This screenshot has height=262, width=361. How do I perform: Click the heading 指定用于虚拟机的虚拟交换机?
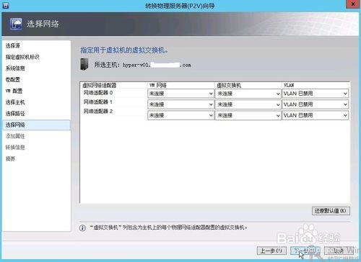point(124,50)
